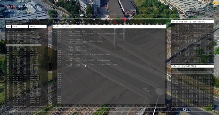Click code line var Duplex;

click(x=72, y=49)
